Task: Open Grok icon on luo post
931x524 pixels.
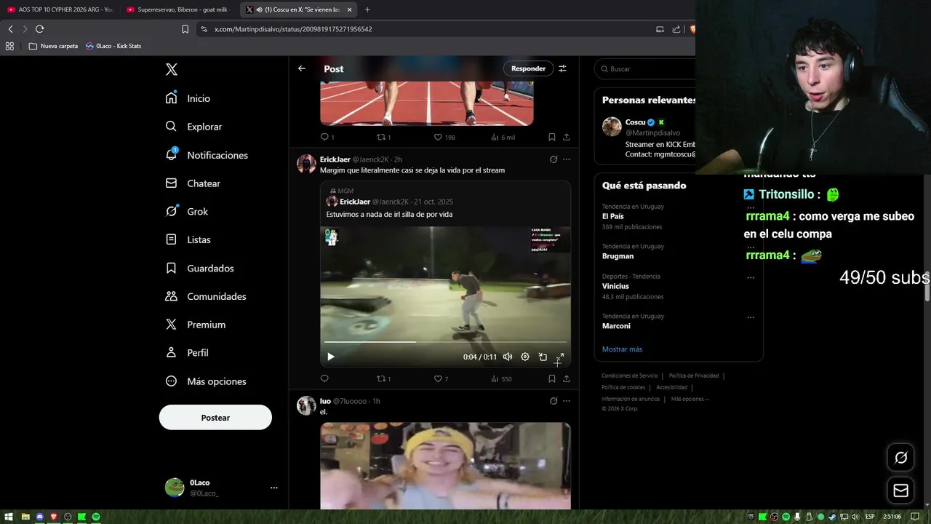Action: click(x=554, y=401)
